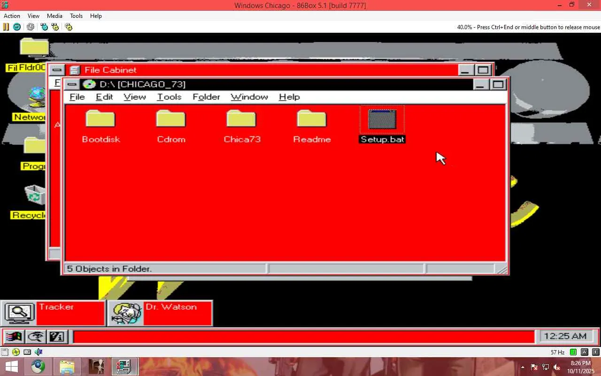The width and height of the screenshot is (601, 376).
Task: Open the Help menu in the D:\ window
Action: pos(289,97)
